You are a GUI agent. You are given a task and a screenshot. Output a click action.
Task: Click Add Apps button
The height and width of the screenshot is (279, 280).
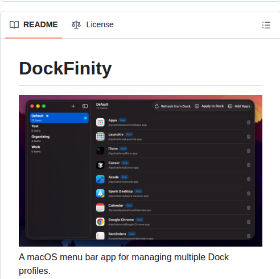tap(239, 106)
